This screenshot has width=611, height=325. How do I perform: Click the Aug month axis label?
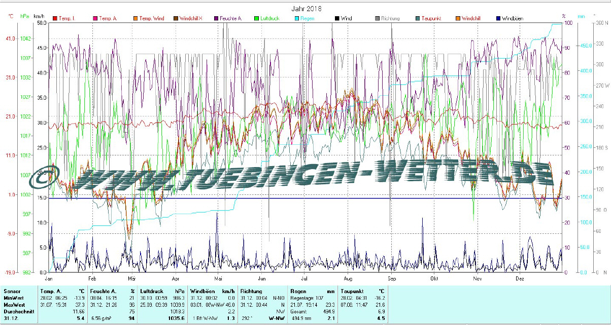pos(348,278)
